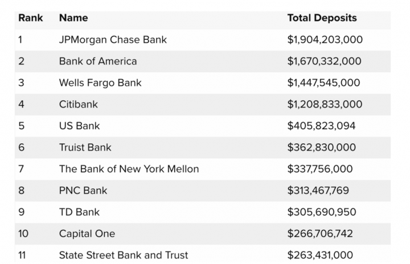410x264 pixels.
Task: Click the $1,904,203,000 deposit value
Action: pos(325,40)
